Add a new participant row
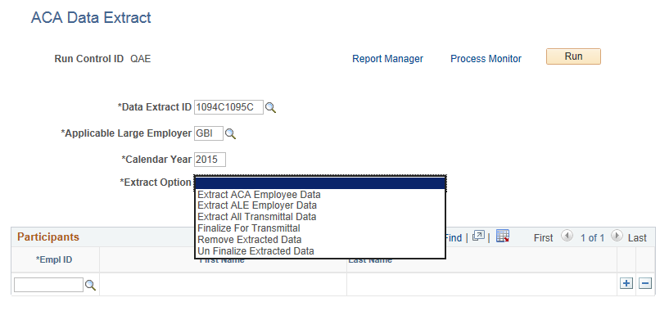 tap(626, 283)
